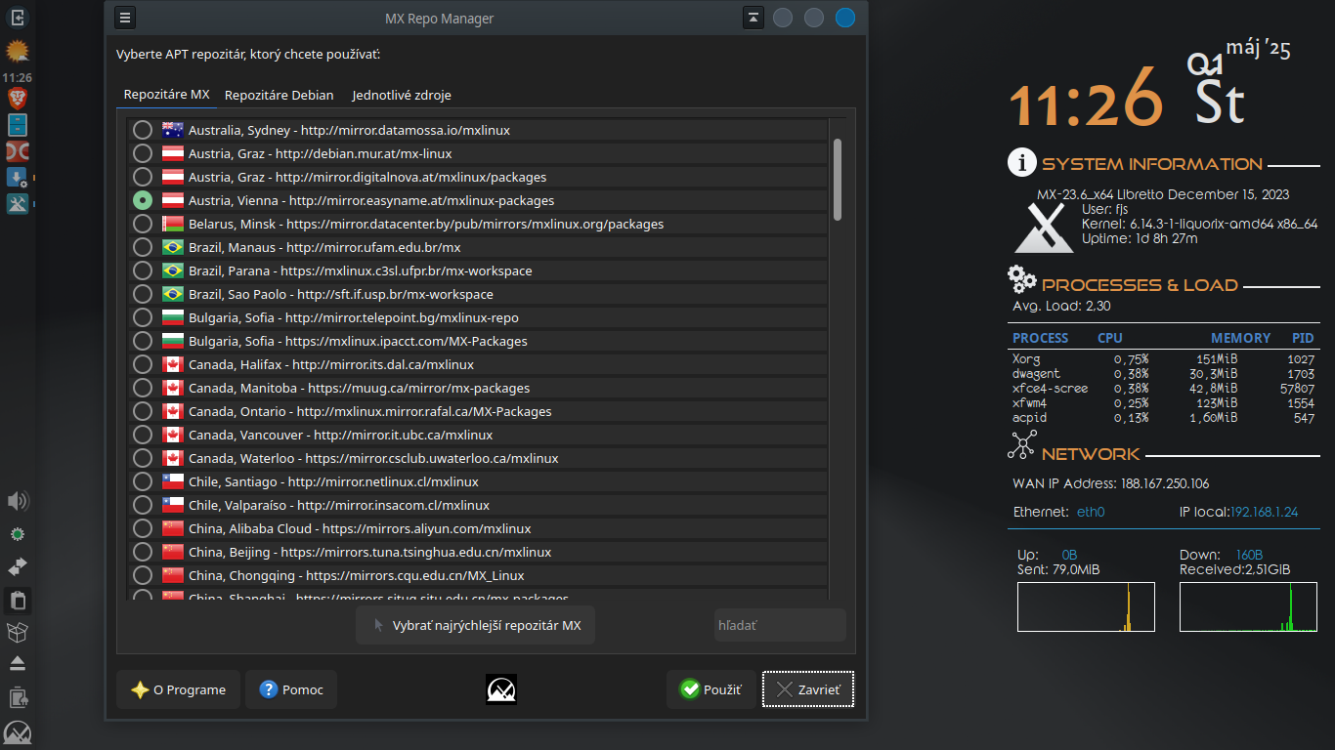Click the Belarus flag beside the Minsk mirror
This screenshot has height=750, width=1335.
point(173,224)
